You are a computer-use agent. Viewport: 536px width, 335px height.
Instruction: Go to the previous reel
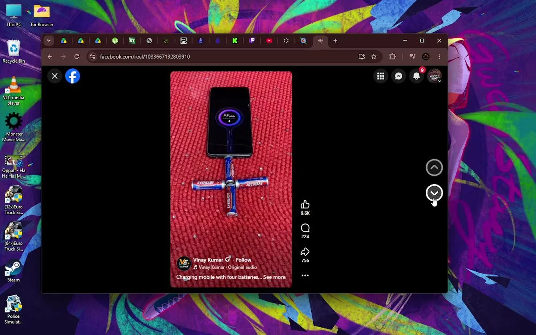pyautogui.click(x=434, y=167)
